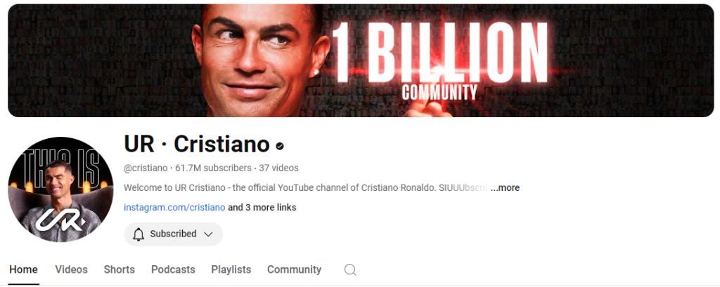The height and width of the screenshot is (287, 720).
Task: Click the notification bell icon
Action: tap(139, 234)
